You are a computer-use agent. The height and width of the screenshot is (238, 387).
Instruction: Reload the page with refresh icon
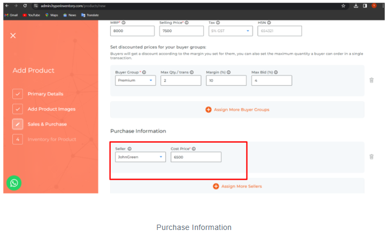click(x=25, y=6)
